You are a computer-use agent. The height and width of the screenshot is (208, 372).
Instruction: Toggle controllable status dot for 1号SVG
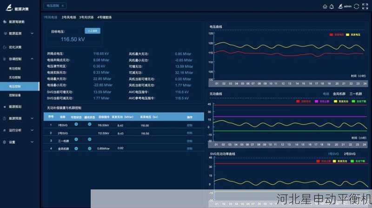[76, 124]
